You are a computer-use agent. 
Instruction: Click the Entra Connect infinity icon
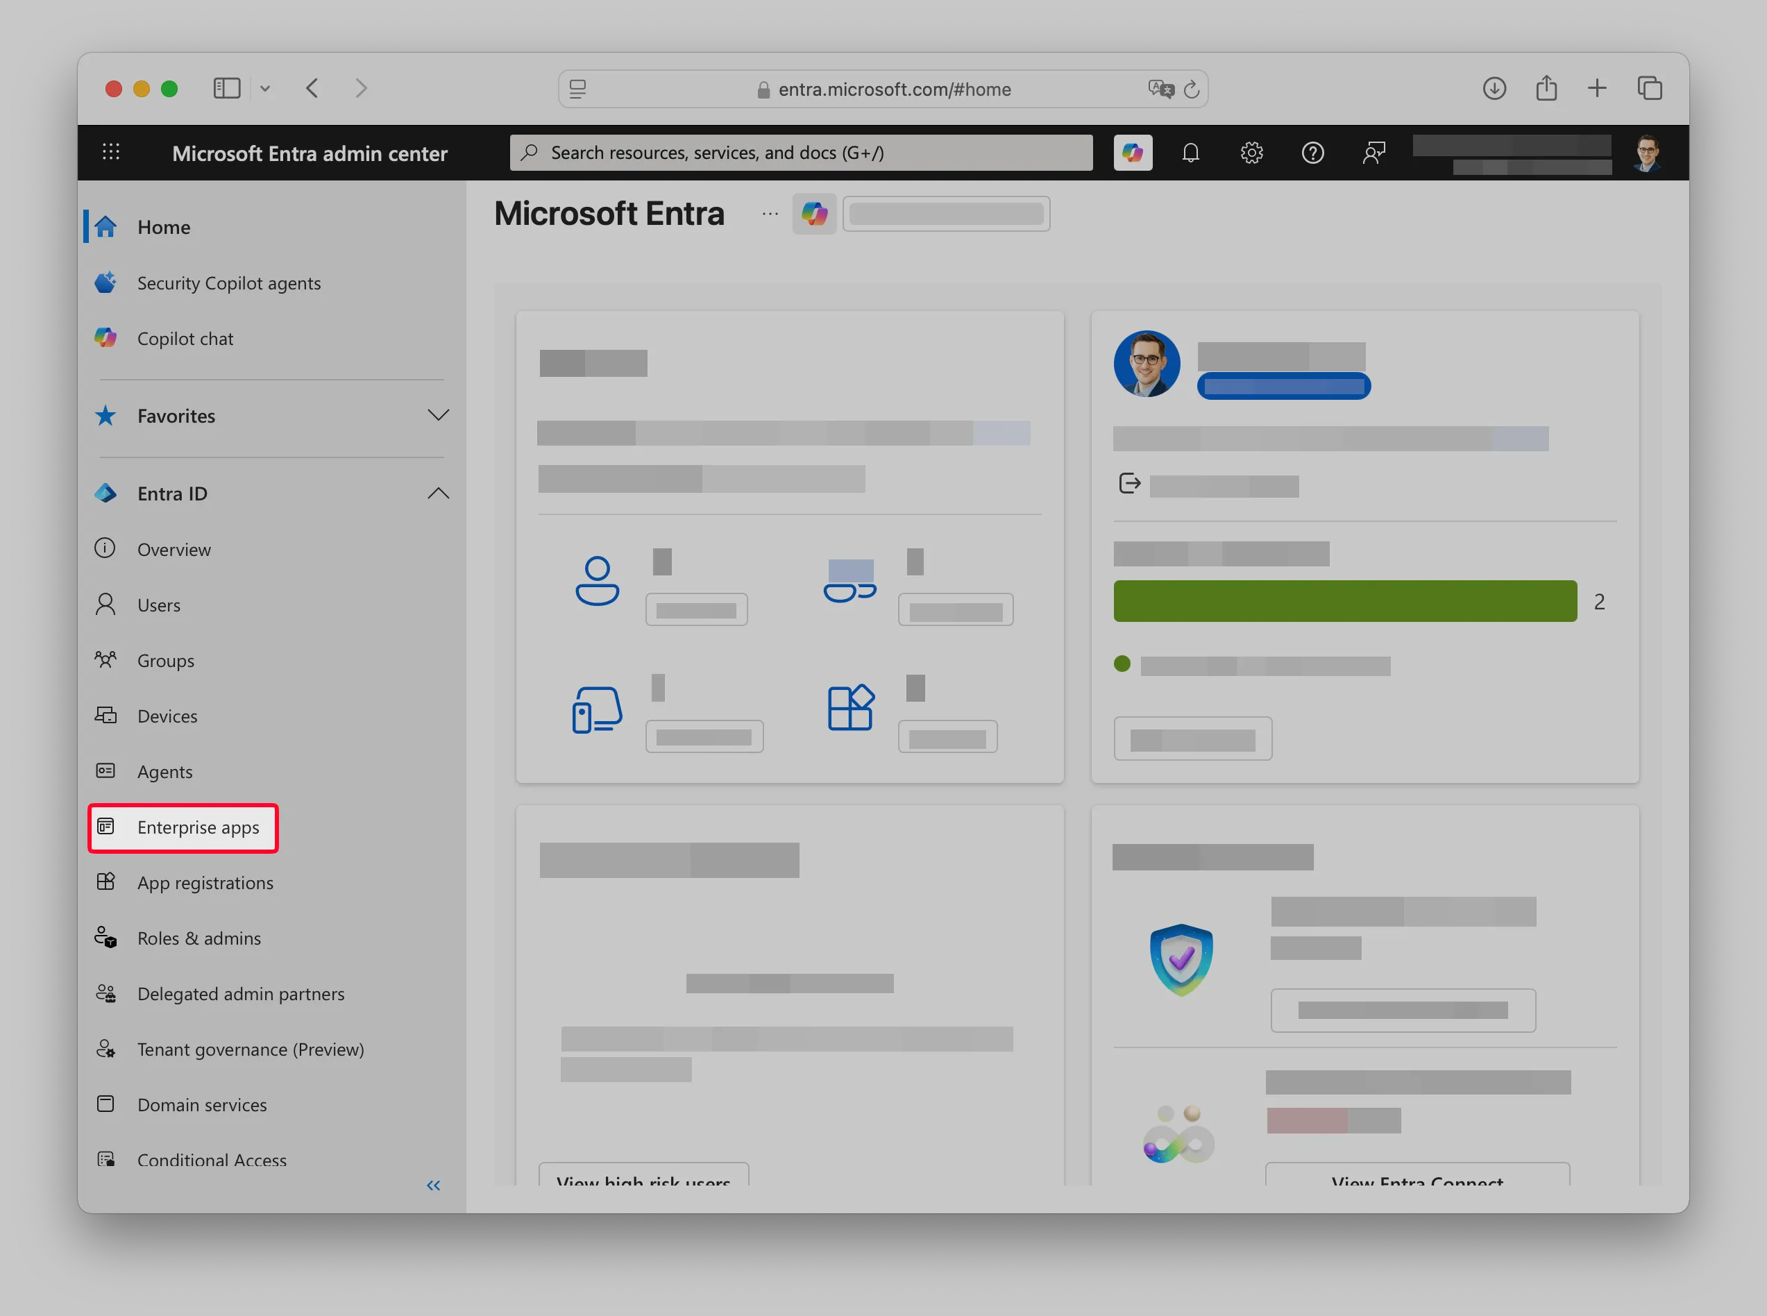[1178, 1135]
